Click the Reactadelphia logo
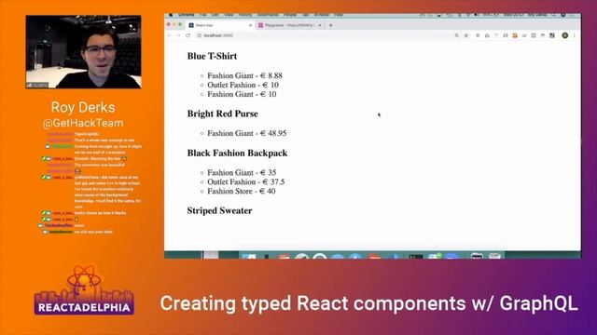The width and height of the screenshot is (597, 335). [x=84, y=290]
